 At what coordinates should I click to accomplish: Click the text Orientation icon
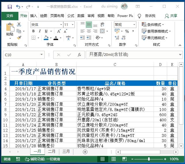pos(98,38)
